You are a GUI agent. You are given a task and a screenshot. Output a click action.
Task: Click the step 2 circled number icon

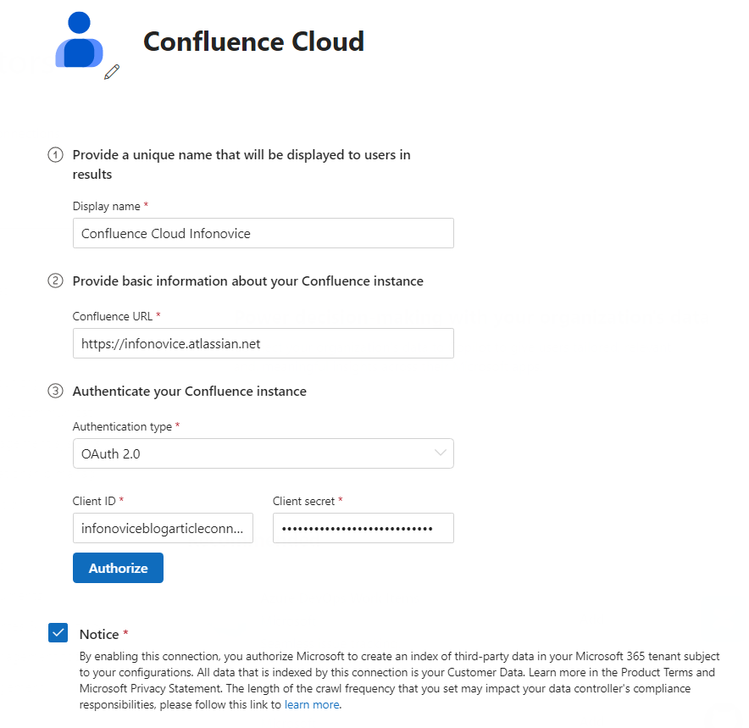[56, 281]
